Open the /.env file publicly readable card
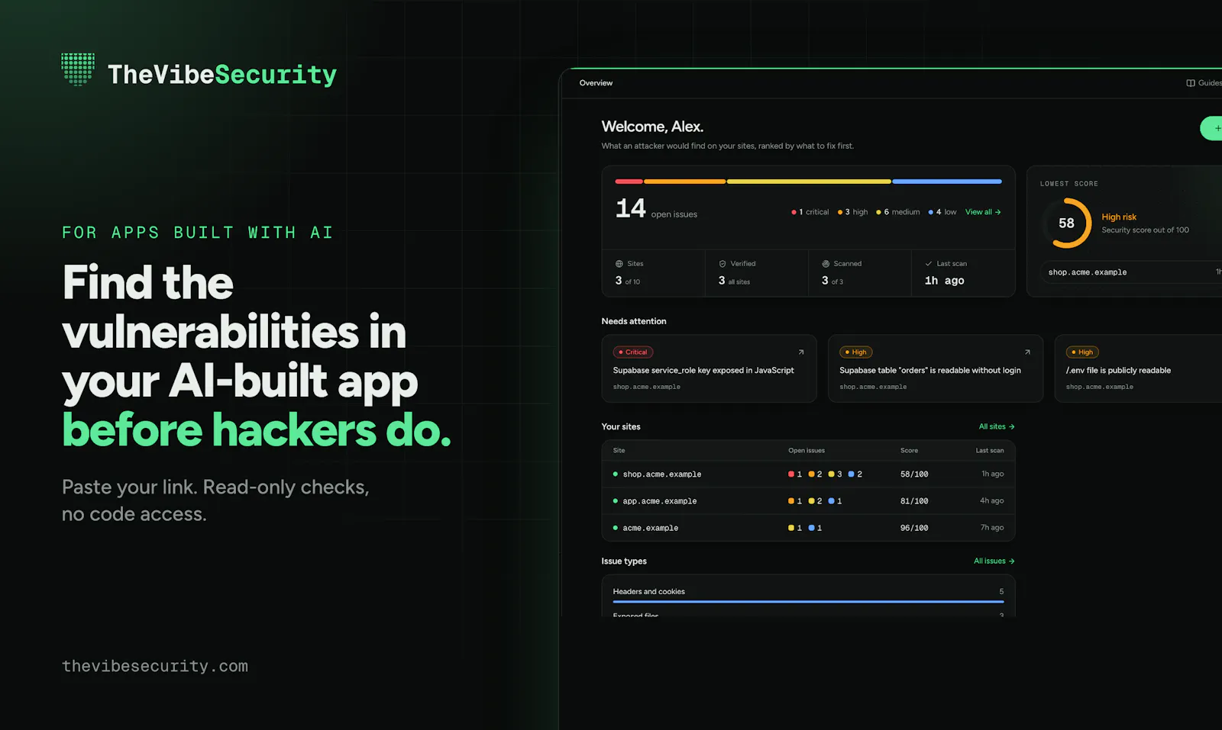This screenshot has width=1222, height=730. [1138, 368]
